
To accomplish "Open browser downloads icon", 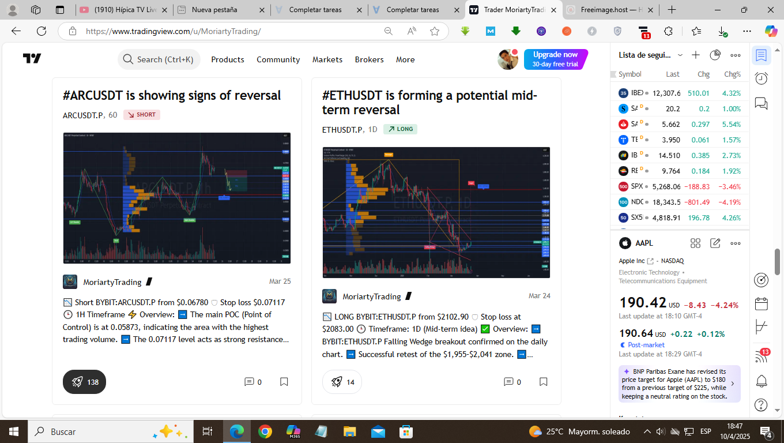I will (722, 31).
